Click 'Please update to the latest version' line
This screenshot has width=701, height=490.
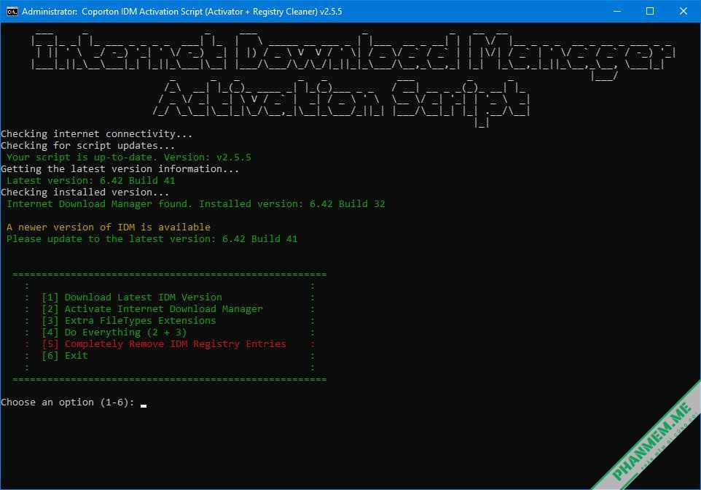[152, 238]
